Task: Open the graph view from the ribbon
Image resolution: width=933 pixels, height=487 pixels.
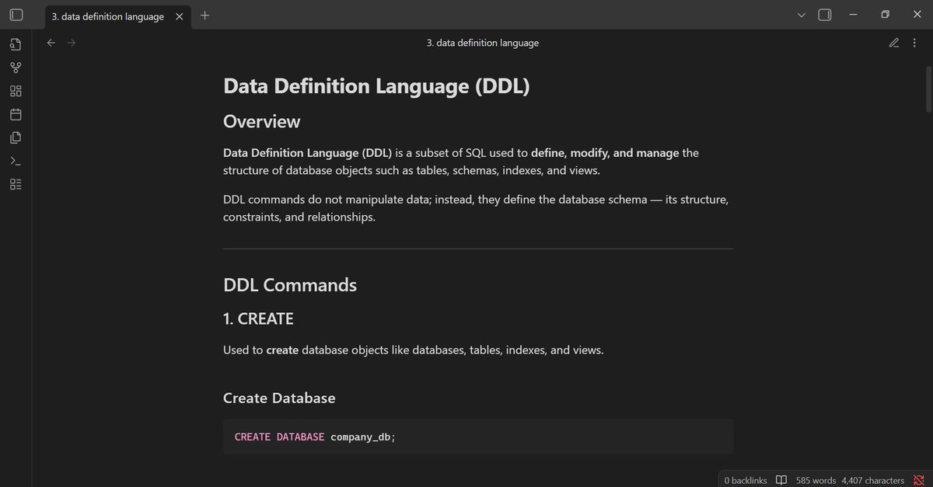Action: (x=16, y=68)
